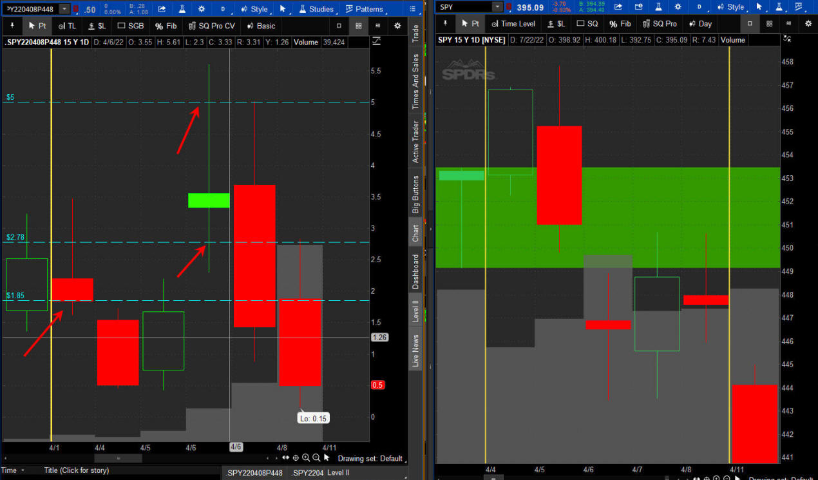Viewport: 818px width, 480px height.
Task: Click the Lo: 0.15 bubble on left chart
Action: pyautogui.click(x=313, y=418)
